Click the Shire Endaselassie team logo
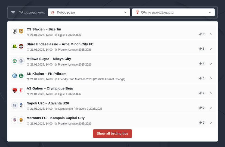This screenshot has height=147, width=225. [x=15, y=46]
